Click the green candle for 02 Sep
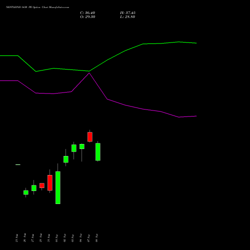The image size is (250, 250). tap(66, 159)
